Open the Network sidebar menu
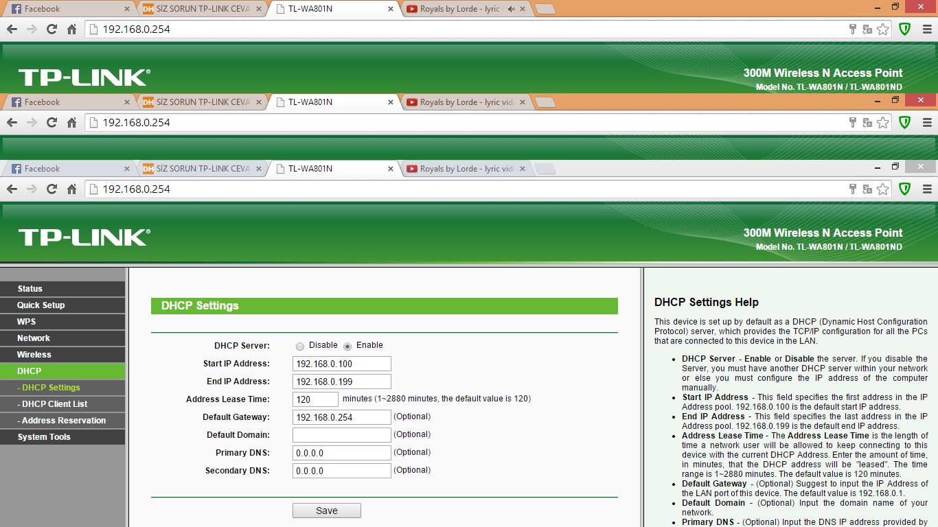 [x=62, y=338]
